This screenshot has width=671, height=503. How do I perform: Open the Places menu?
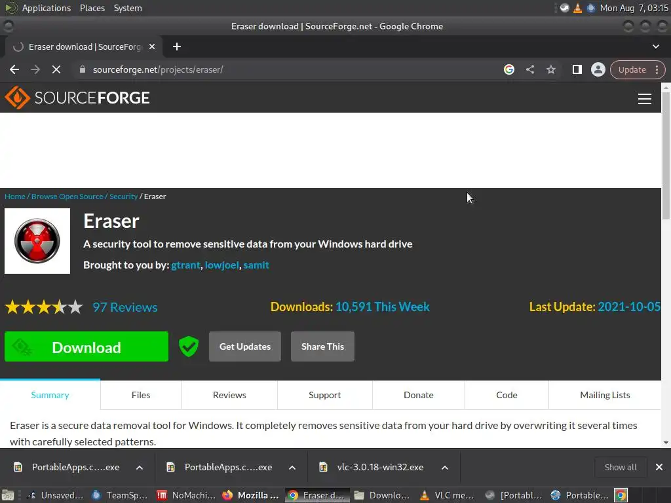tap(92, 8)
